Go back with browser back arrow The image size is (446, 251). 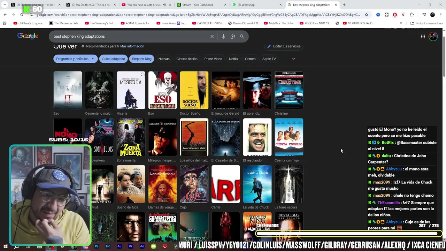[x=5, y=15]
